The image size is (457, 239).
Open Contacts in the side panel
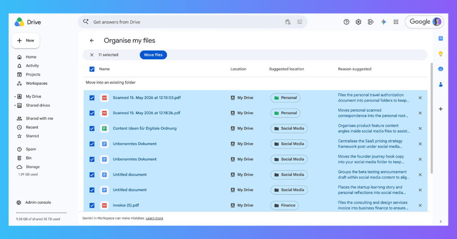pyautogui.click(x=440, y=85)
